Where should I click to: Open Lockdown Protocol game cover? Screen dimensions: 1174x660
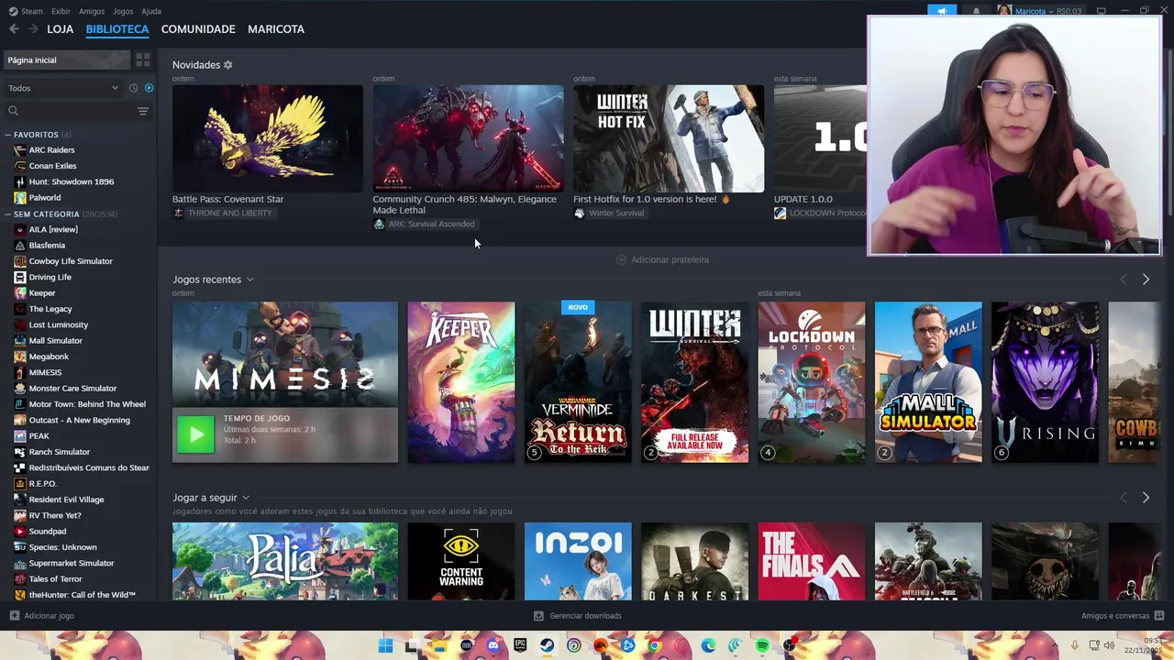[x=812, y=382]
